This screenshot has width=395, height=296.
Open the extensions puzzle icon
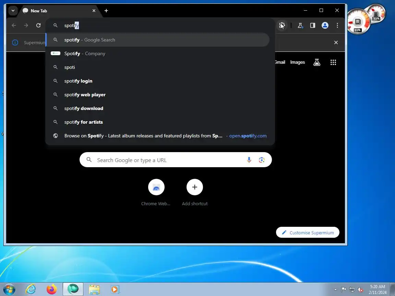tap(282, 25)
